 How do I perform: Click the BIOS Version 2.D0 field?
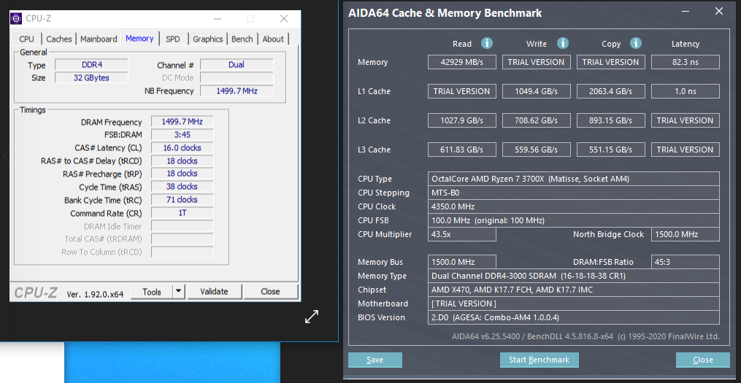point(574,317)
